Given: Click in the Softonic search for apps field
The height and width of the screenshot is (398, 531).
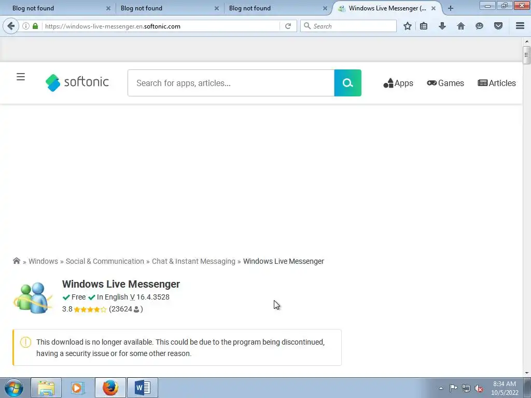Looking at the screenshot, I should coord(231,83).
